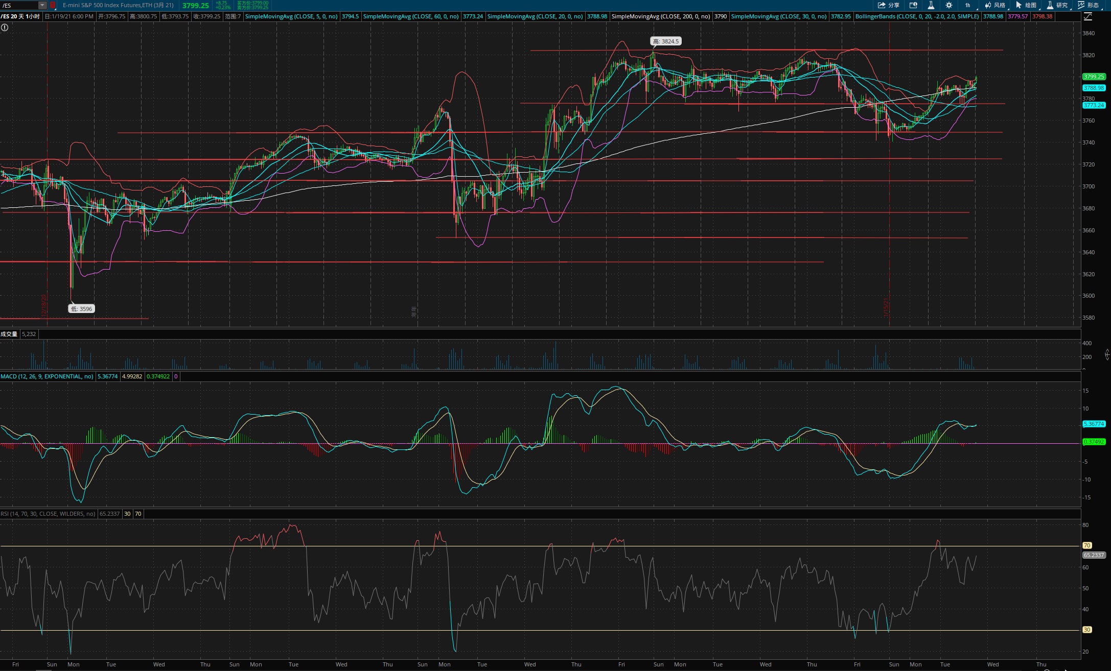Click the 3799.25 green price tag on axis

[1094, 77]
